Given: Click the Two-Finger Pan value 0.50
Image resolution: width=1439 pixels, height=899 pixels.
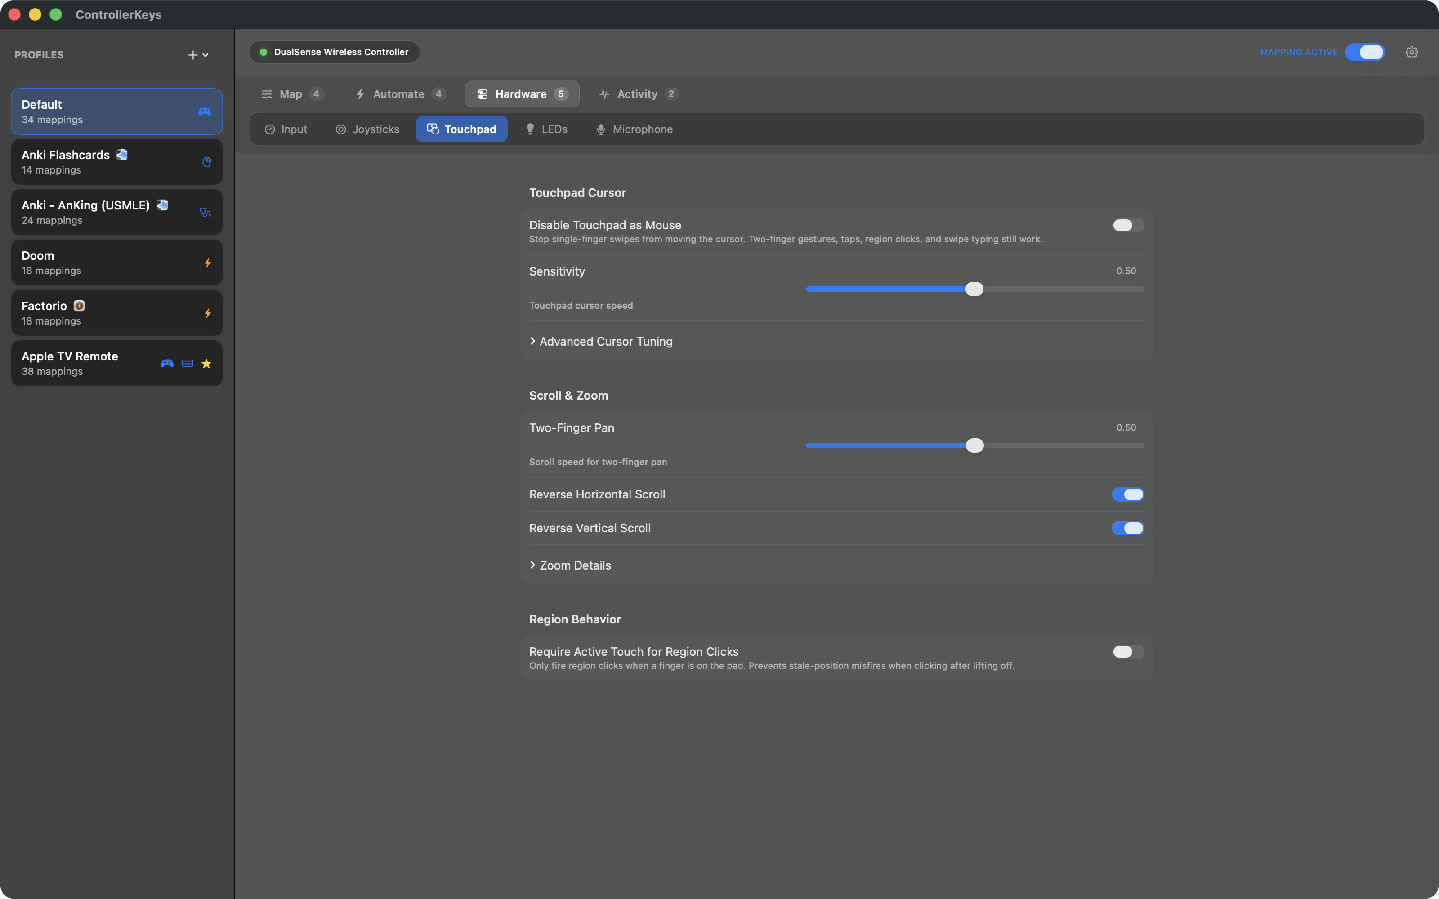Looking at the screenshot, I should [1126, 427].
